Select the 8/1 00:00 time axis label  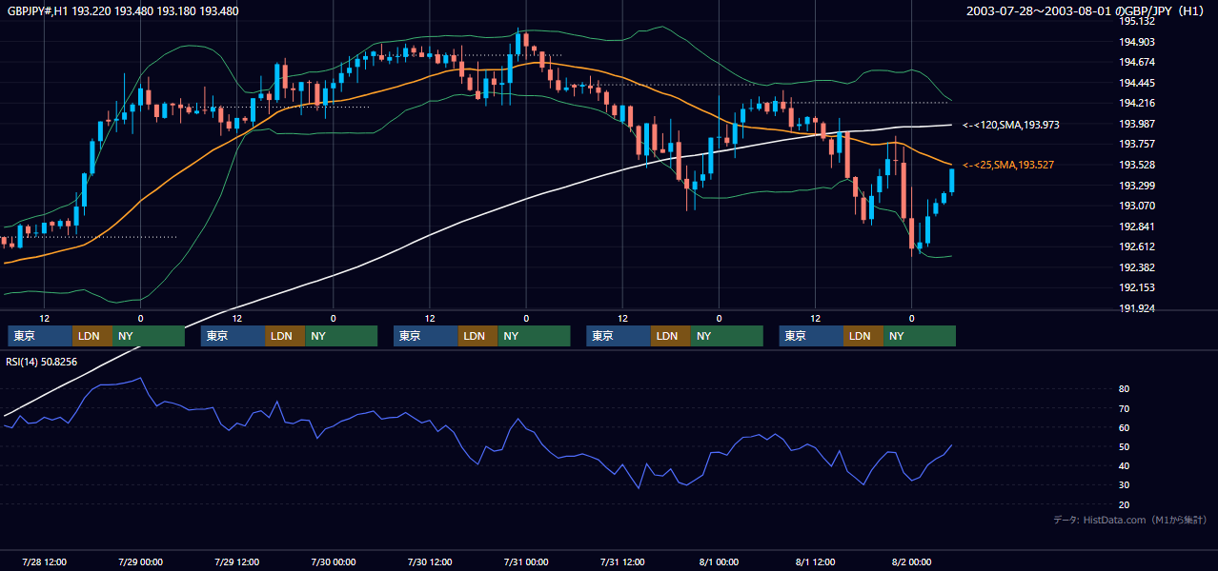(x=719, y=561)
